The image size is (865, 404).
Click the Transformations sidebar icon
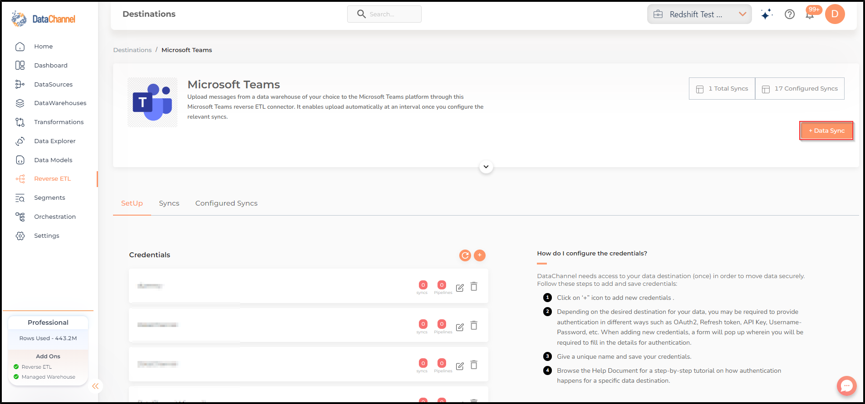click(20, 122)
